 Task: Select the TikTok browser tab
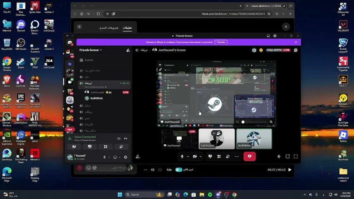[266, 6]
